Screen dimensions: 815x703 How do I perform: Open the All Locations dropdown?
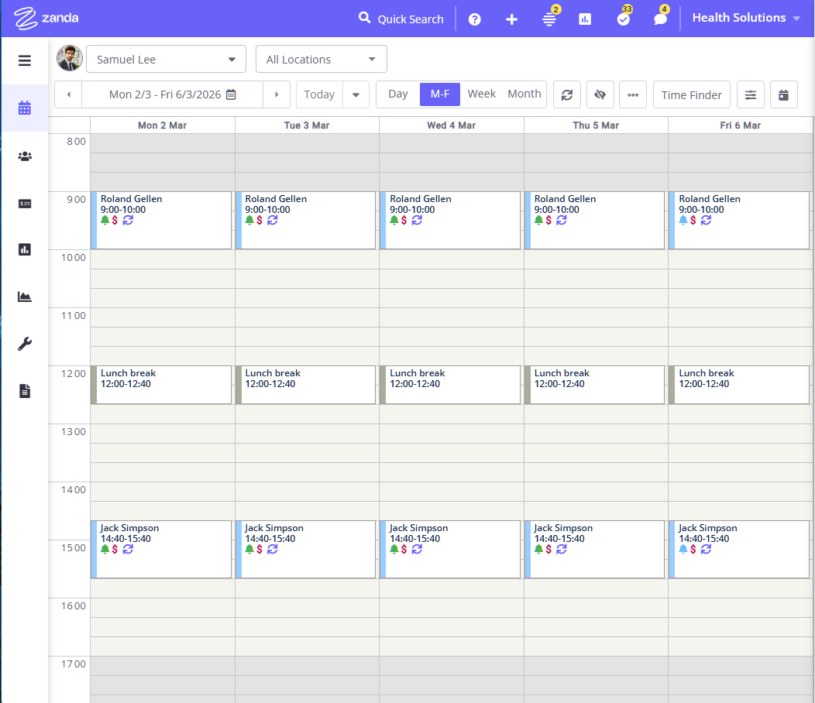click(x=321, y=60)
